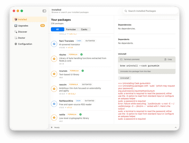Click the Discover magnifier icon in sidebar
The width and height of the screenshot is (189, 143).
pos(16,32)
